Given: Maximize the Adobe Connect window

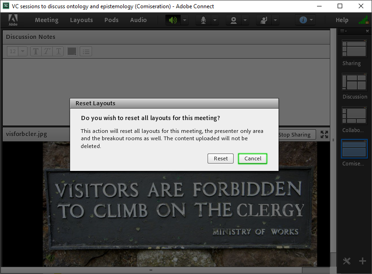Looking at the screenshot, I should click(340, 6).
